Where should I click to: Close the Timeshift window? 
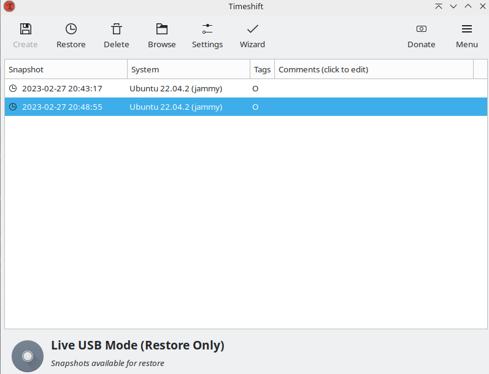pyautogui.click(x=483, y=6)
